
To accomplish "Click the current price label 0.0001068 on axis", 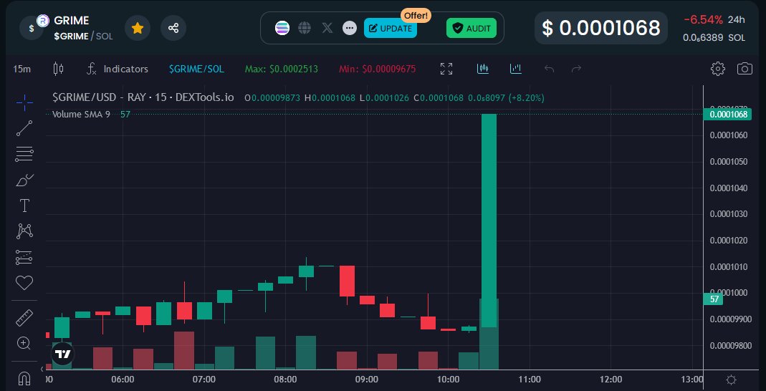I will (729, 115).
